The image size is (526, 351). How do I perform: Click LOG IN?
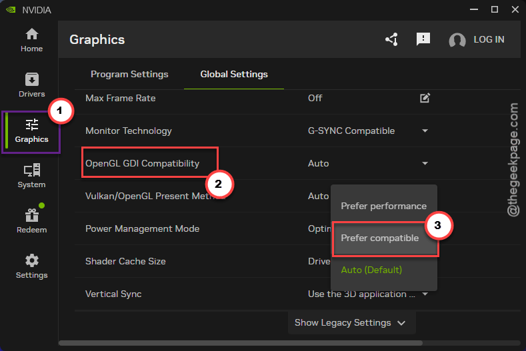489,39
